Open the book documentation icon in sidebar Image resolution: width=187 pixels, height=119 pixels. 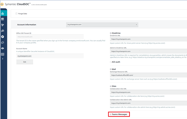click(x=3, y=54)
